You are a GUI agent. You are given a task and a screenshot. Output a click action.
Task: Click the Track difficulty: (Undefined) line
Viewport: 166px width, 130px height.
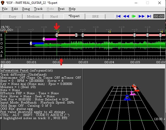pyautogui.click(x=23, y=75)
